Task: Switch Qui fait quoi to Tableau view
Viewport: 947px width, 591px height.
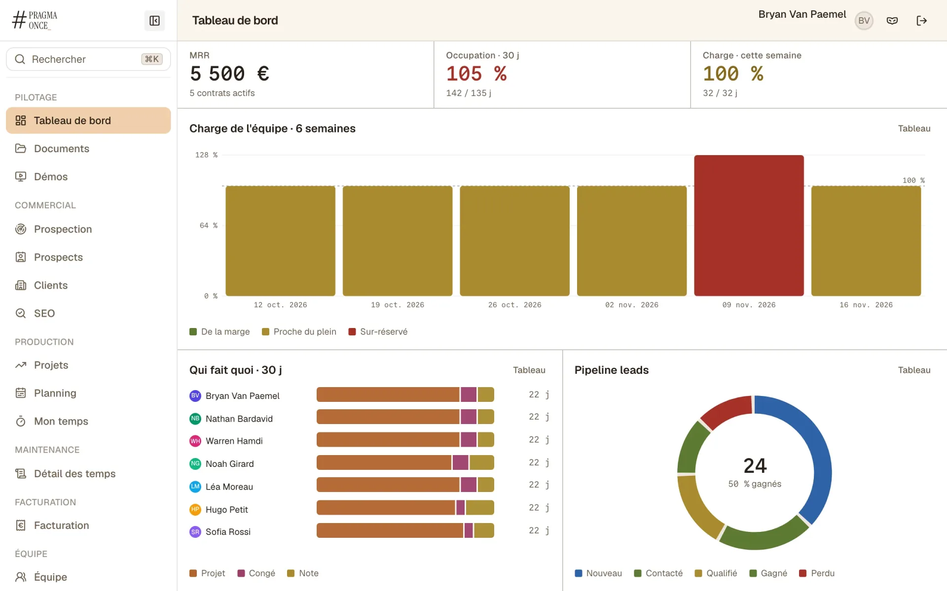Action: pyautogui.click(x=529, y=370)
